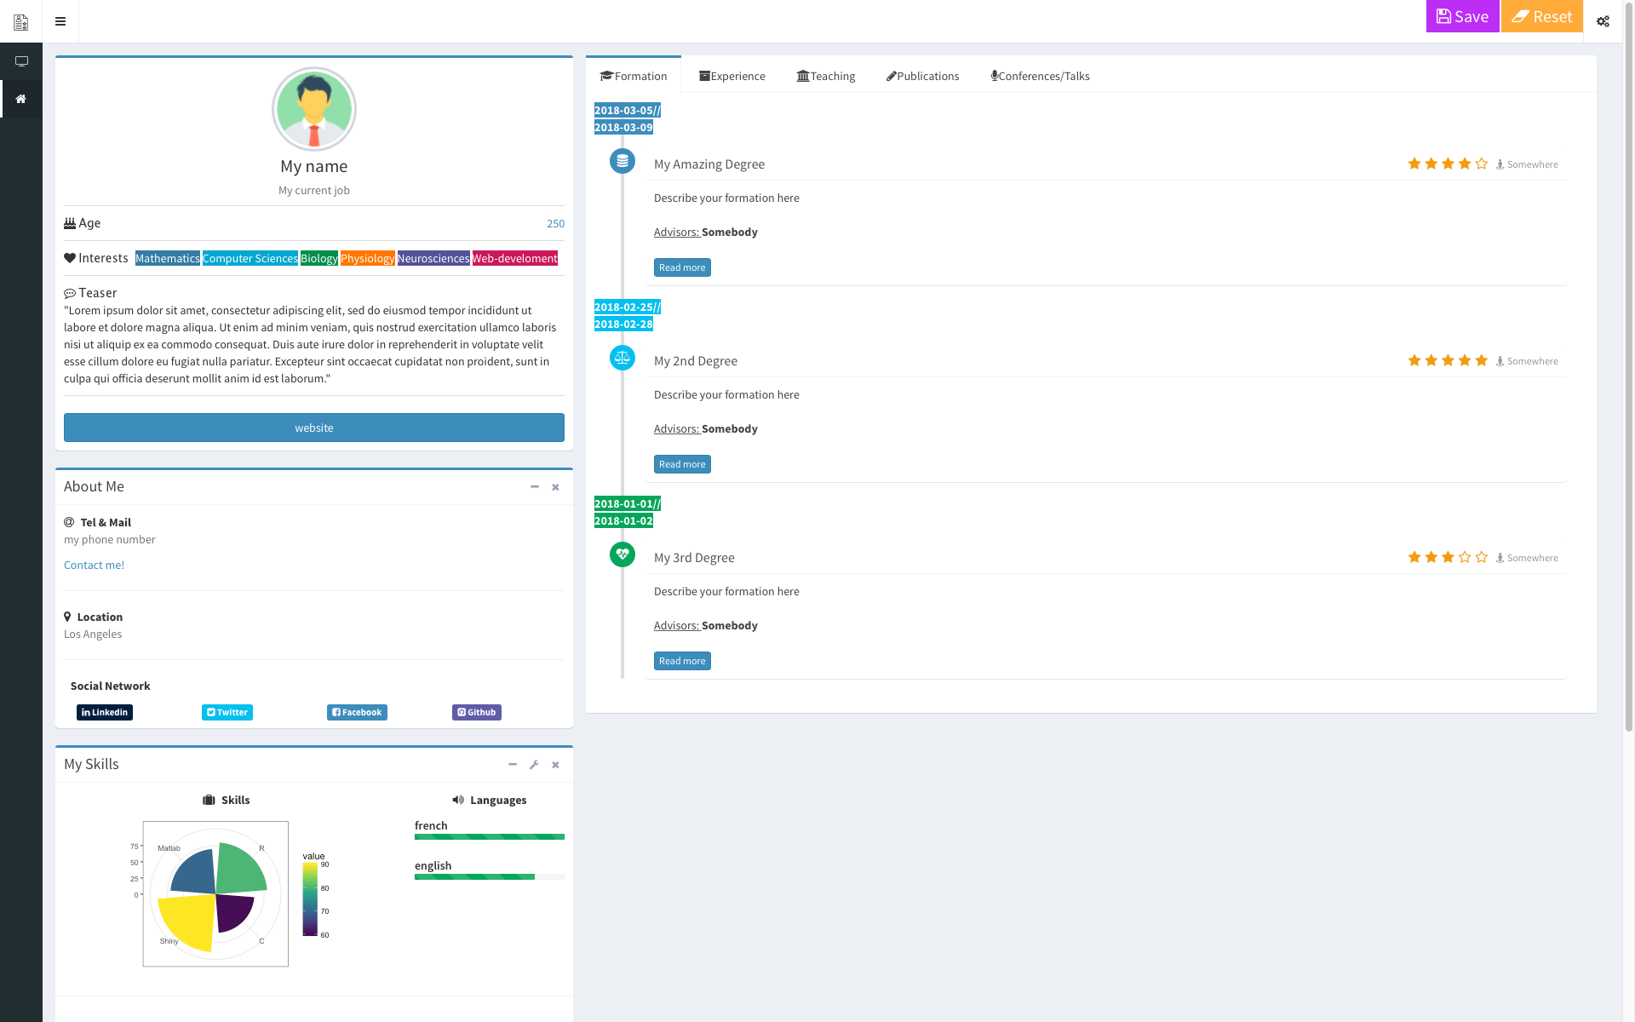Open the gears settings icon top-right
This screenshot has width=1635, height=1022.
(1603, 21)
